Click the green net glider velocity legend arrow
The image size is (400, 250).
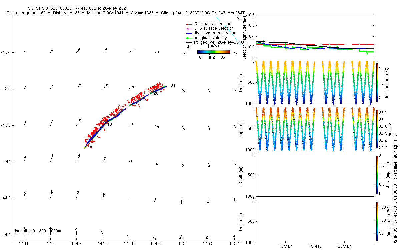[189, 38]
